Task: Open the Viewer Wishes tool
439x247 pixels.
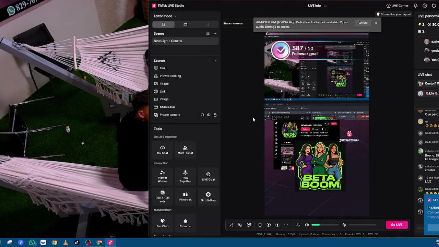Action: click(163, 177)
